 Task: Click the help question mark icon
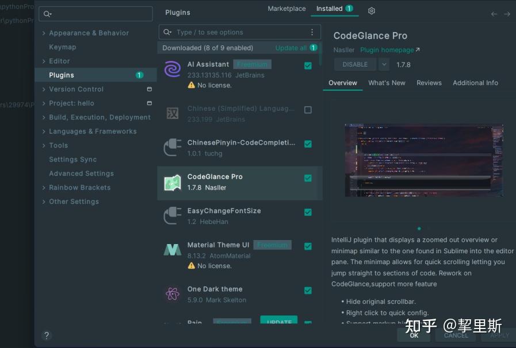[46, 335]
